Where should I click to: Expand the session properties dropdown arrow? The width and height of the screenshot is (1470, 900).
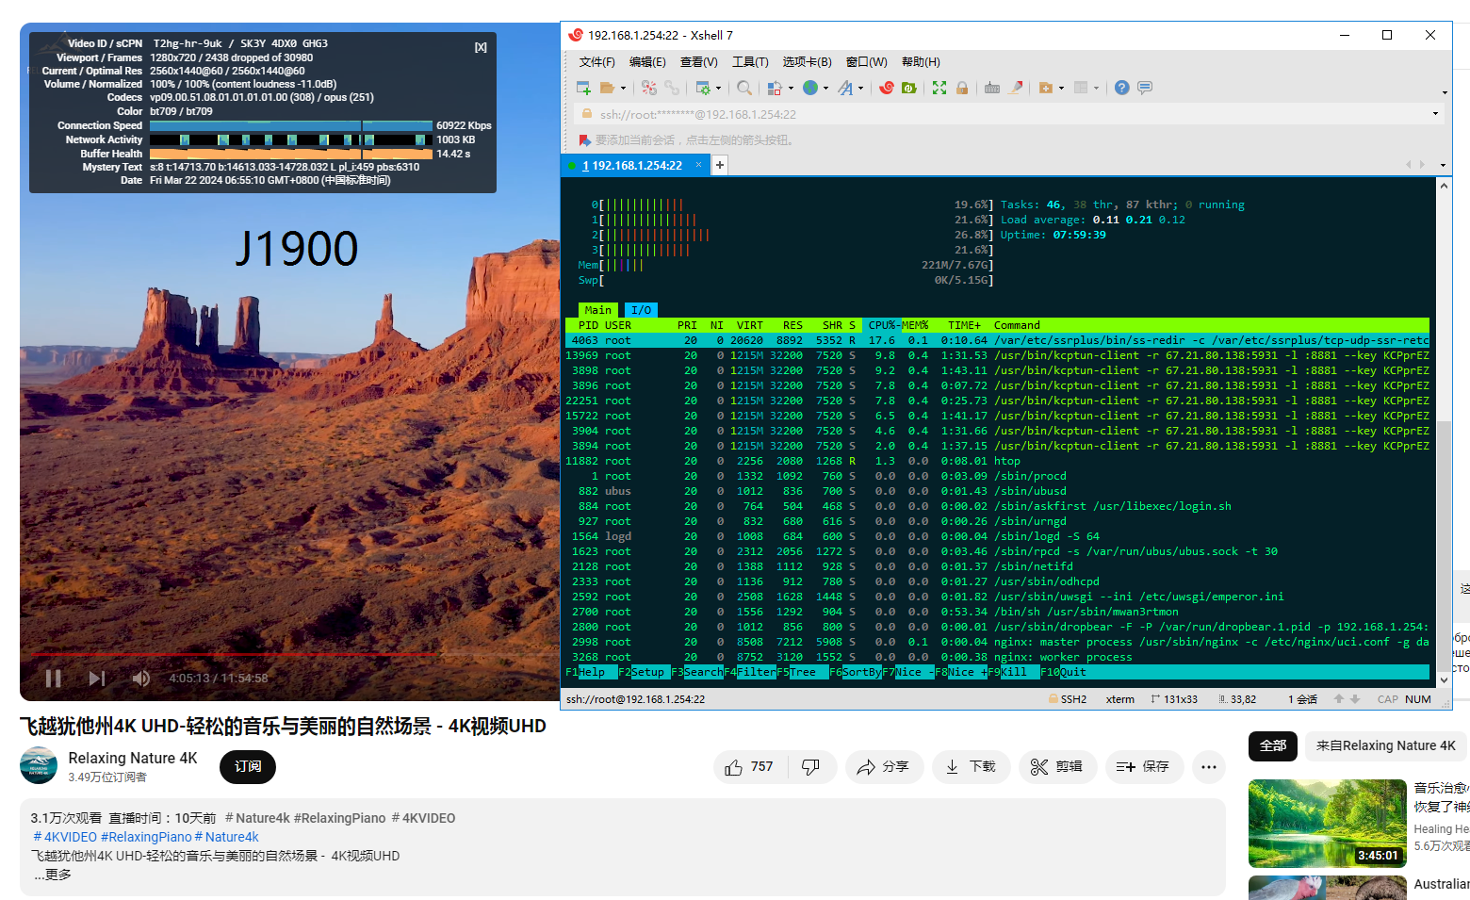tap(718, 89)
